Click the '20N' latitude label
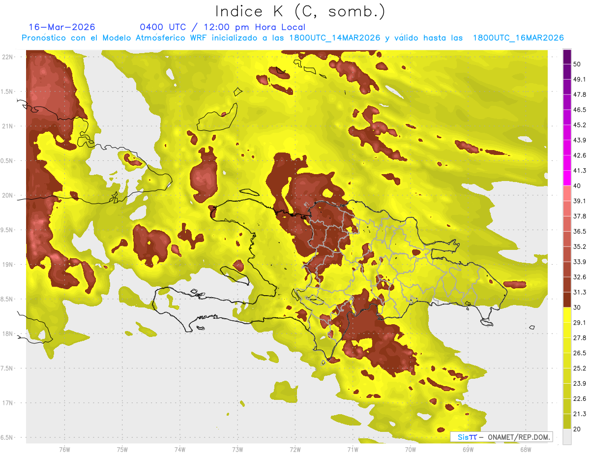 8,195
